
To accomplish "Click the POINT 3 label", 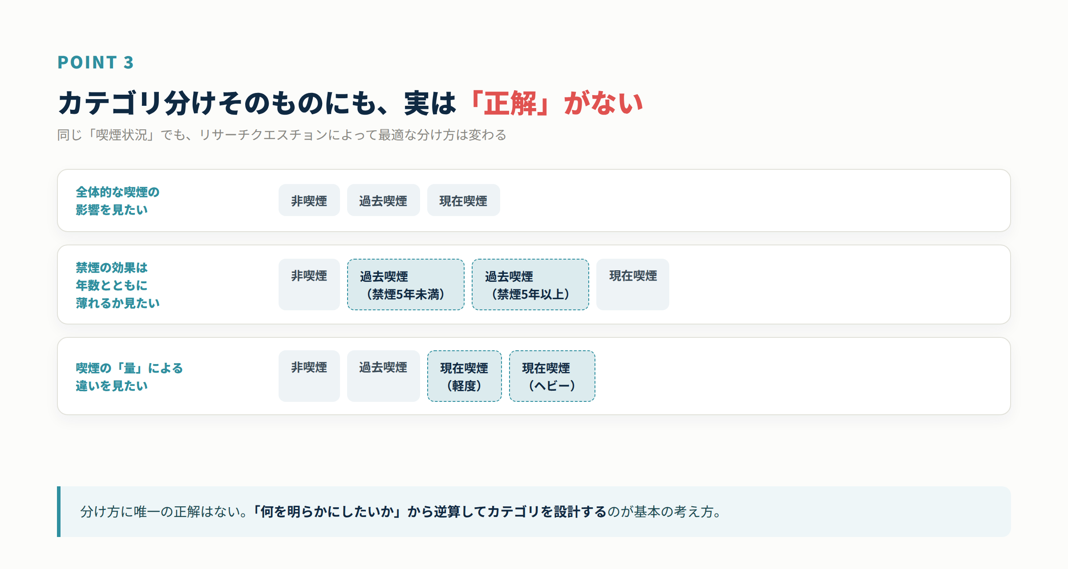I will coord(96,62).
